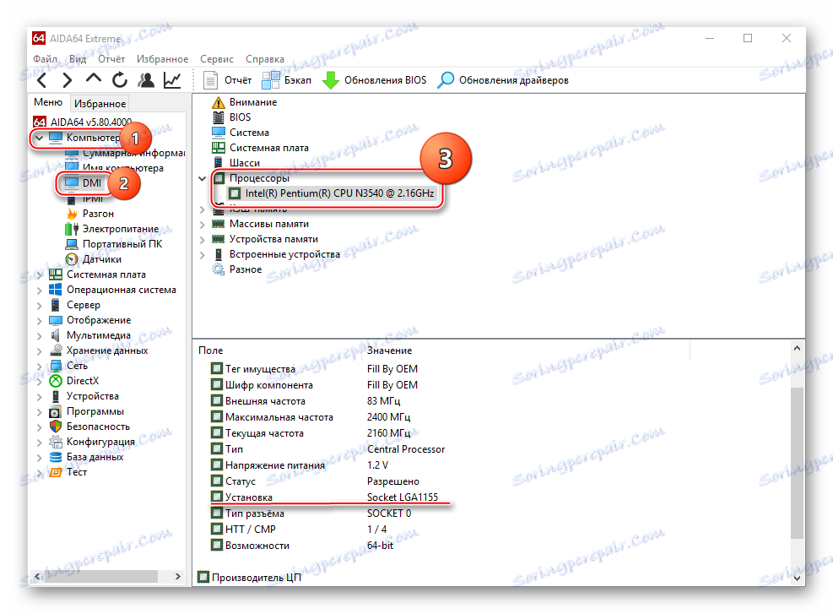Viewport: 833px width, 614px height.
Task: Open the Отчёт menu in the menu bar
Action: [x=111, y=59]
